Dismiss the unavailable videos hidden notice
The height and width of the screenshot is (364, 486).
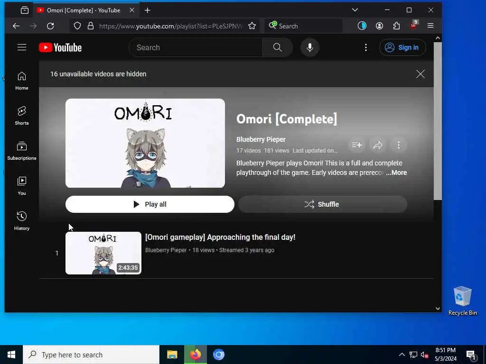pyautogui.click(x=420, y=74)
